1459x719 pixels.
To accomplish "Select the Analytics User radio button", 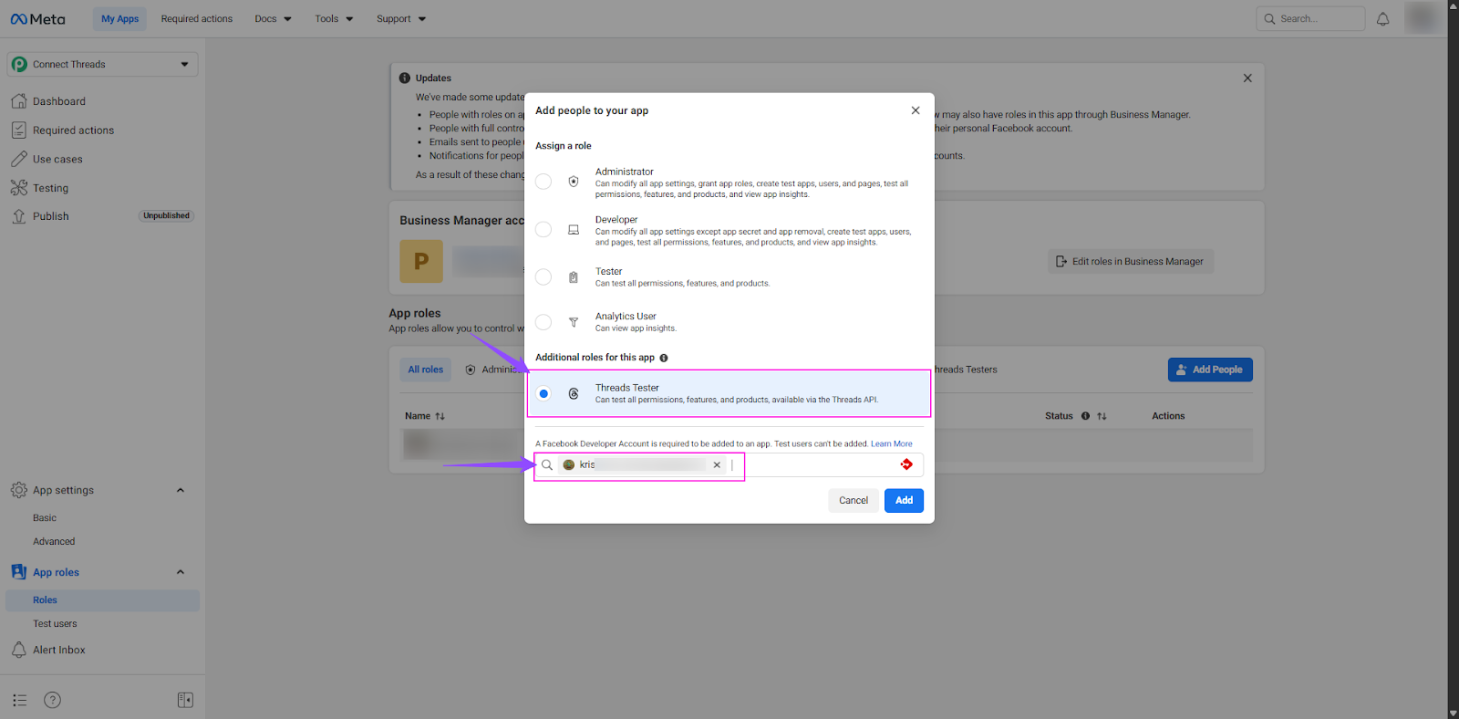I will pos(543,322).
